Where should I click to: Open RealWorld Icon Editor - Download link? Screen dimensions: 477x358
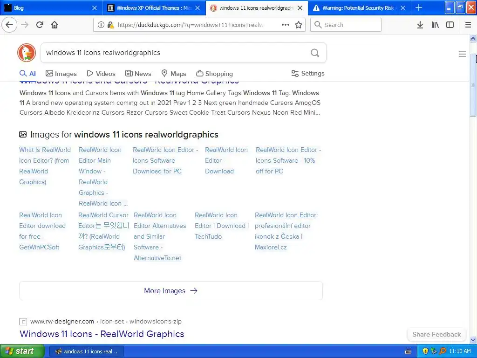[226, 160]
